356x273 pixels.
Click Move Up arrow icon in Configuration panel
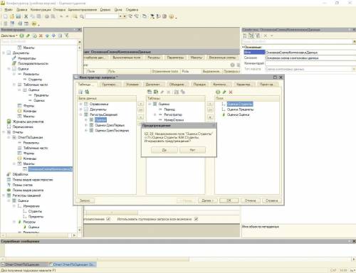(47, 36)
